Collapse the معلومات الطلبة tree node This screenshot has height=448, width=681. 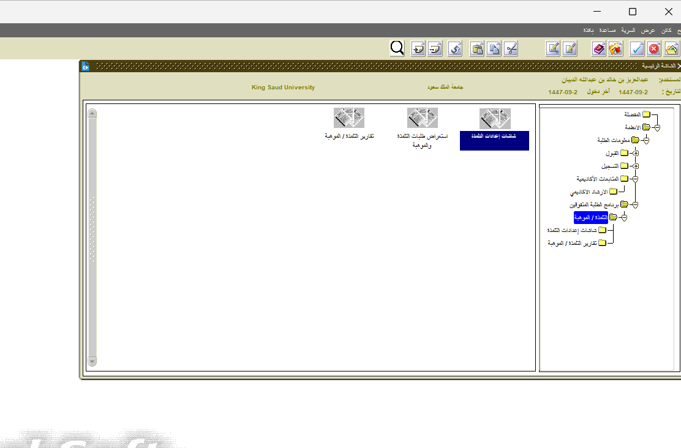(645, 140)
